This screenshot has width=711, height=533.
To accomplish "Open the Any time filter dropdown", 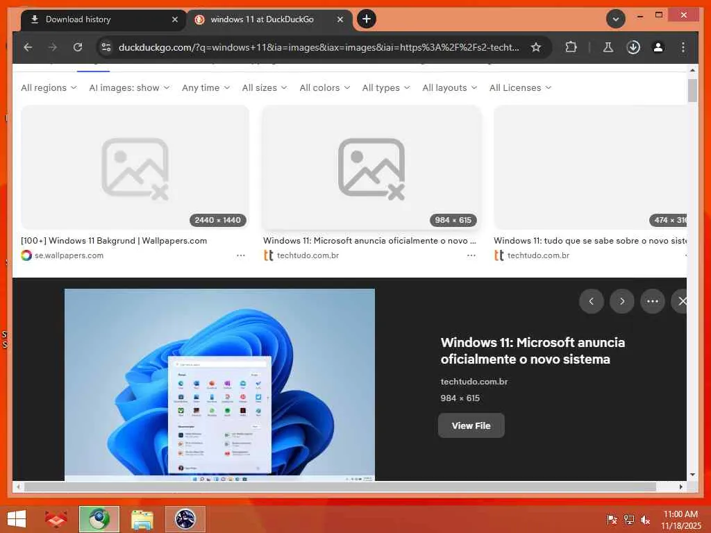I will coord(206,88).
